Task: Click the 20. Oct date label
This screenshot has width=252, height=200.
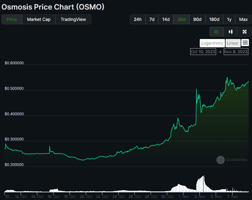Action: click(86, 197)
